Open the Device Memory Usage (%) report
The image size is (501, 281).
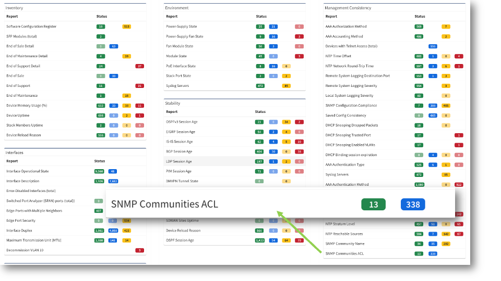[27, 106]
